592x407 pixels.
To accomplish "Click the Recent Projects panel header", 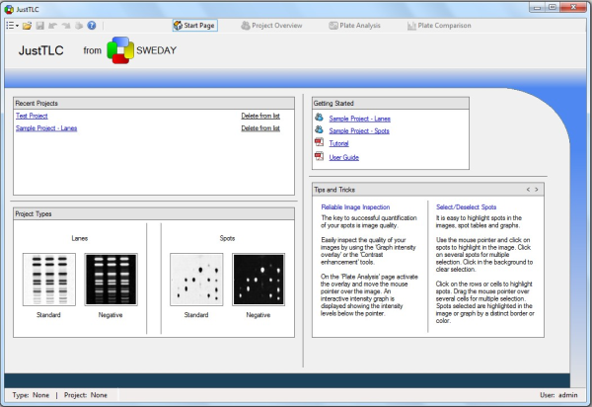I will 154,103.
